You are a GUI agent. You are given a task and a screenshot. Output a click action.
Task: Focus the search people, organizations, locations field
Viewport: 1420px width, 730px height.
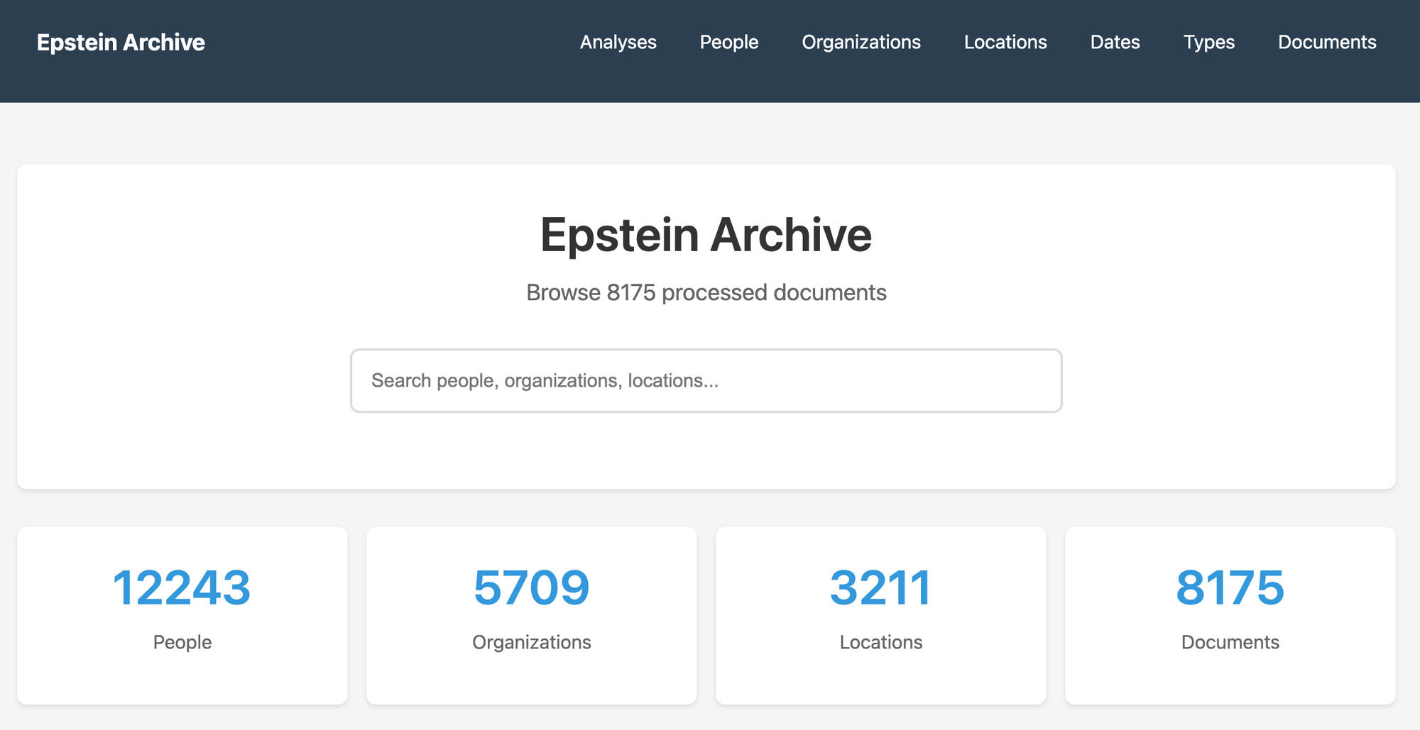(706, 380)
